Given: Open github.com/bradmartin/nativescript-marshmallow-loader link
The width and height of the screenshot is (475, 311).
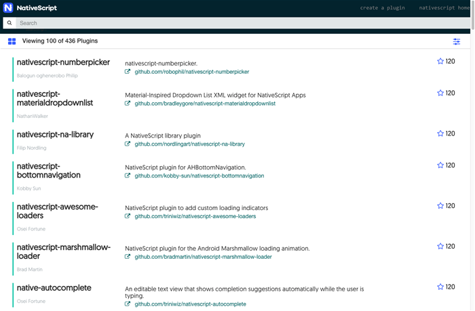Looking at the screenshot, I should coord(204,257).
